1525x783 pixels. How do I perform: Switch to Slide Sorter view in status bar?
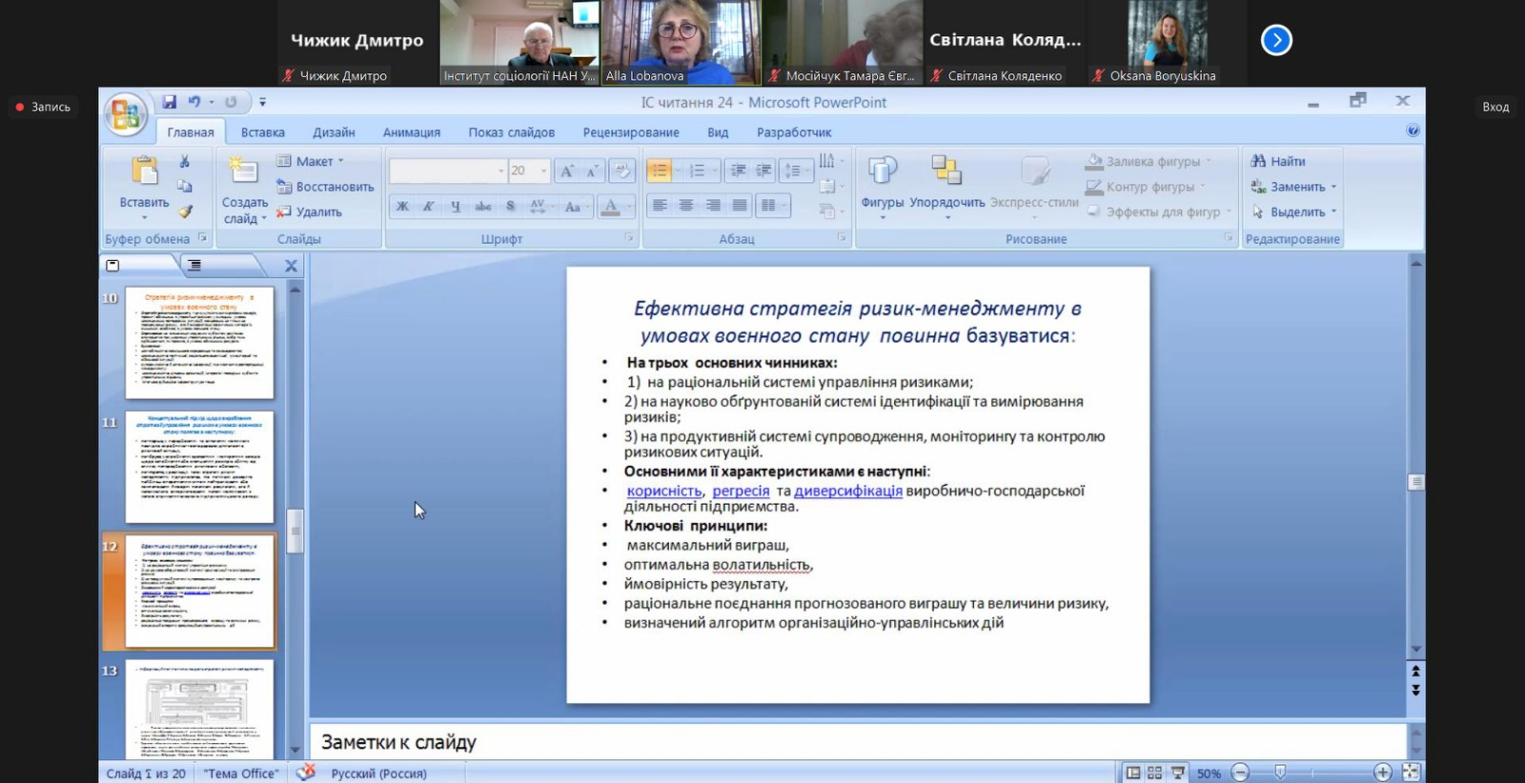[1154, 773]
